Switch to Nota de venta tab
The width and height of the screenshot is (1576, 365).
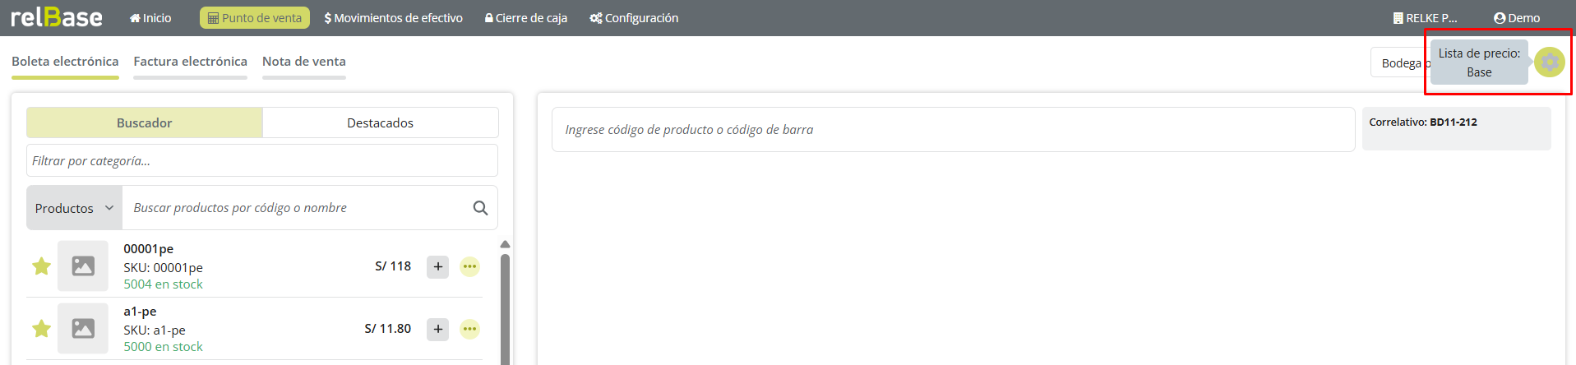(303, 62)
